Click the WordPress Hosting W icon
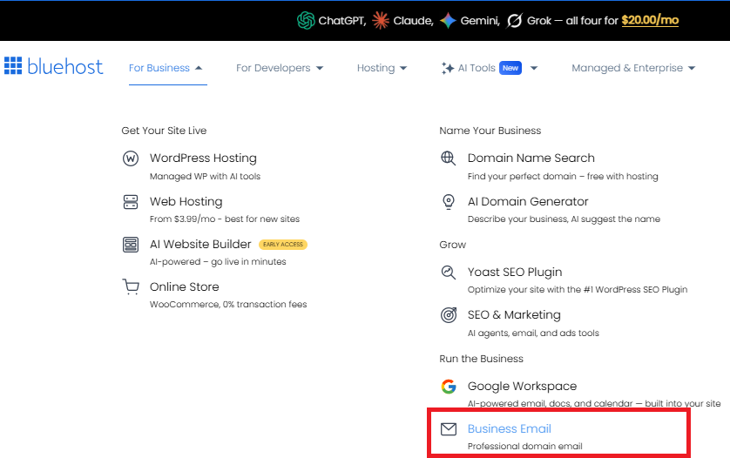The width and height of the screenshot is (730, 458). click(131, 158)
